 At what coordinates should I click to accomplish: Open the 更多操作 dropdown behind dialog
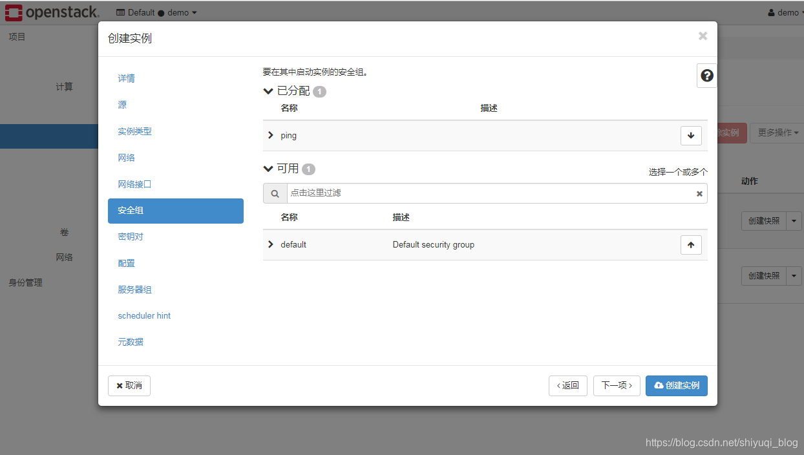778,132
